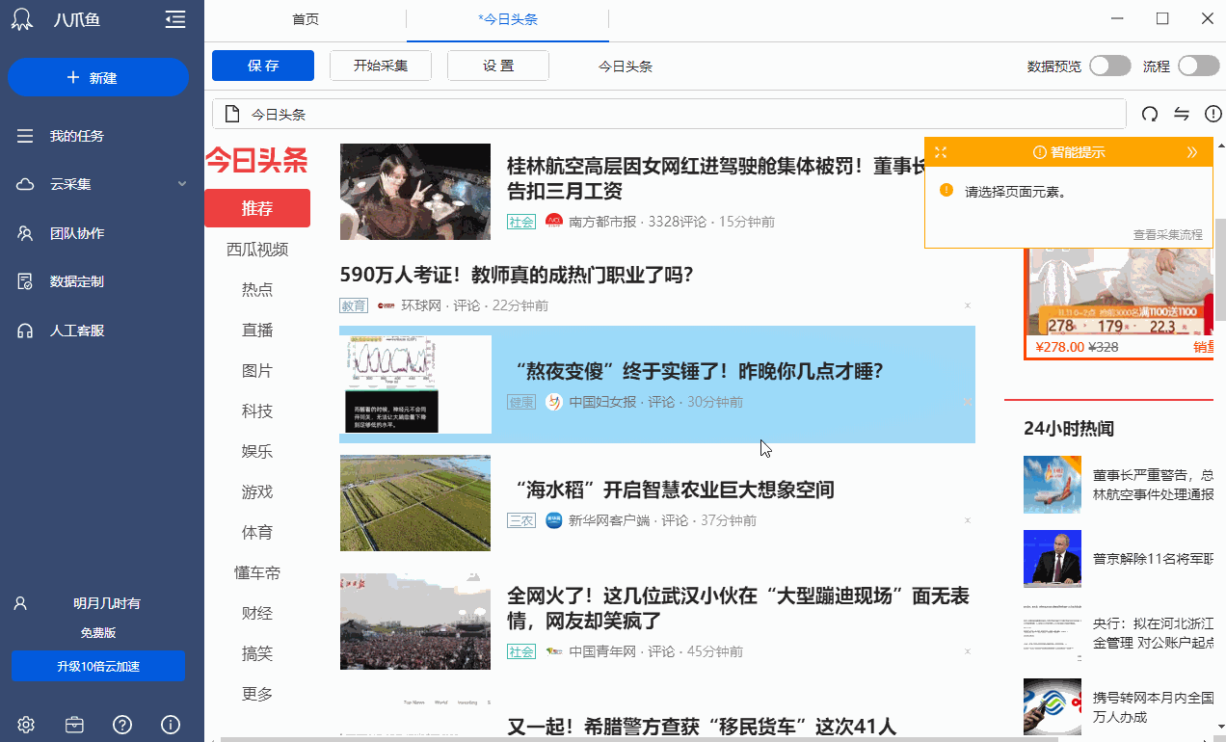The height and width of the screenshot is (742, 1226).
Task: Expand the 智能提示 panel with corner arrows icon
Action: [941, 152]
